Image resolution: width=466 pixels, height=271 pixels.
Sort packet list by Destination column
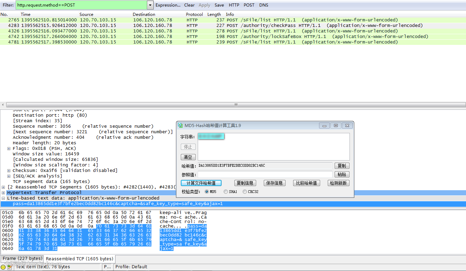(144, 14)
